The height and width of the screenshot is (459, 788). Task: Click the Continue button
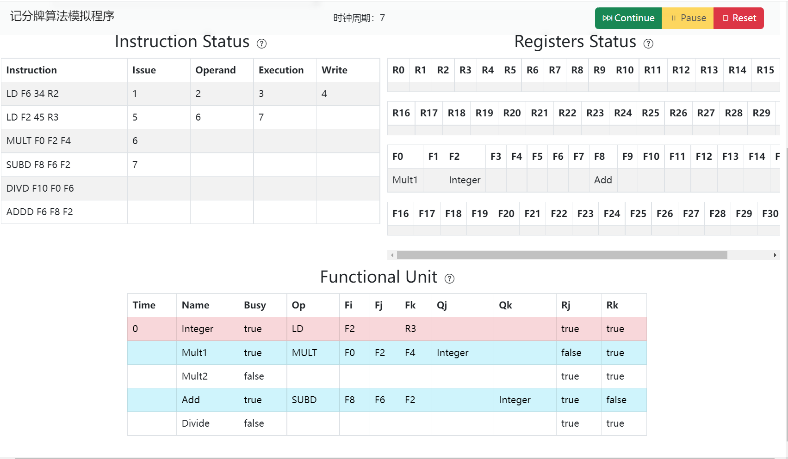(x=628, y=18)
